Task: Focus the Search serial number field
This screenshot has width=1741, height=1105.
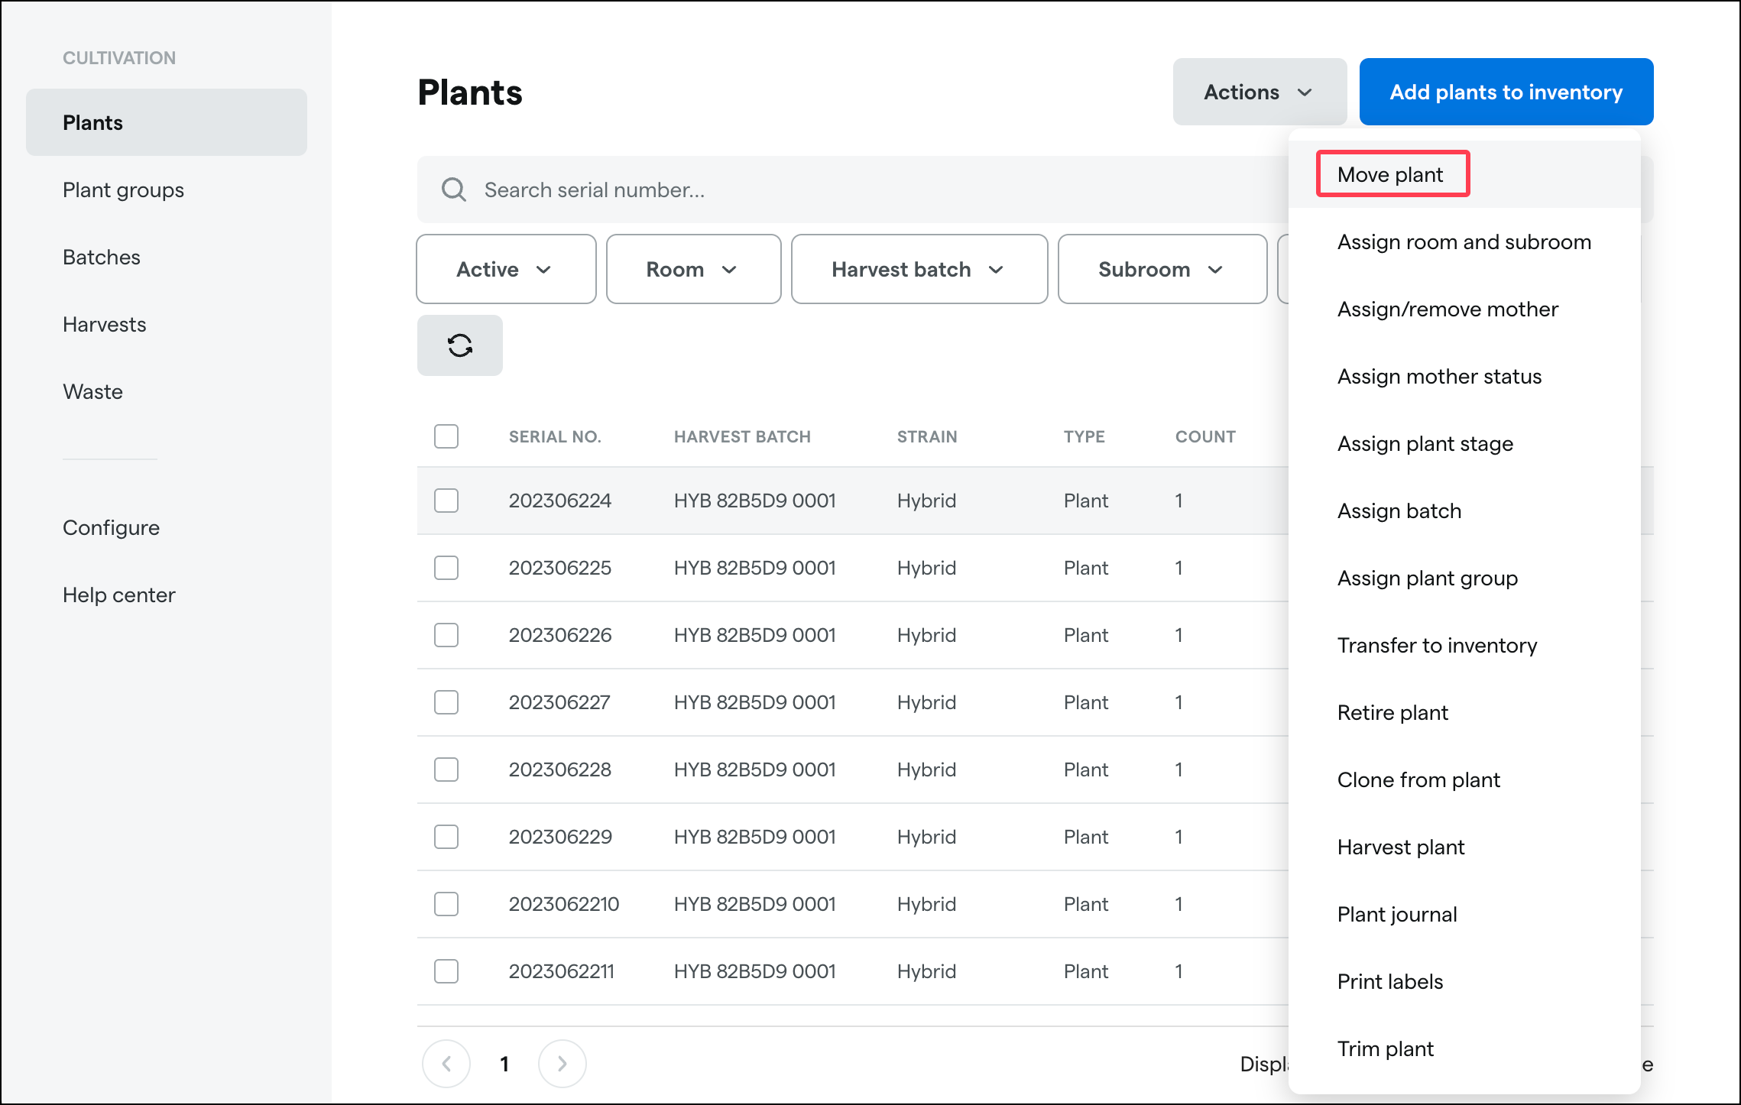Action: click(852, 190)
